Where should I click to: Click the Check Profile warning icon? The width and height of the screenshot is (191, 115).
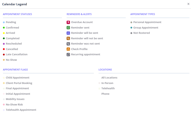68,49
